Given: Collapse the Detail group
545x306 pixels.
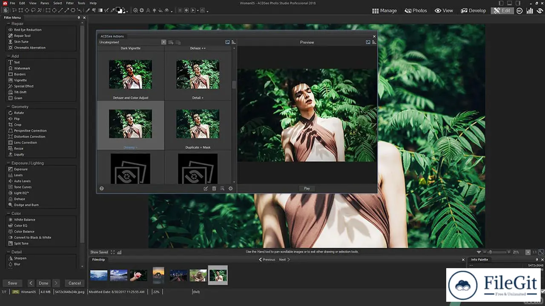Looking at the screenshot, I should [x=9, y=252].
